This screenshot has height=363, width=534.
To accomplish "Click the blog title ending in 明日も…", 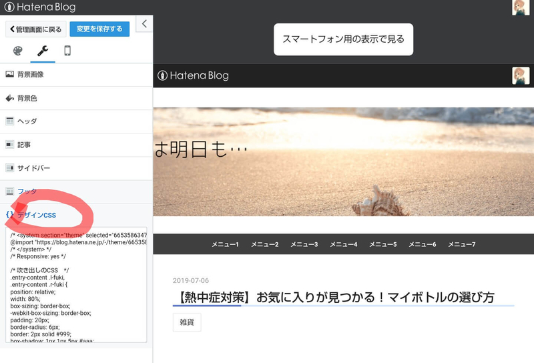I will [201, 149].
